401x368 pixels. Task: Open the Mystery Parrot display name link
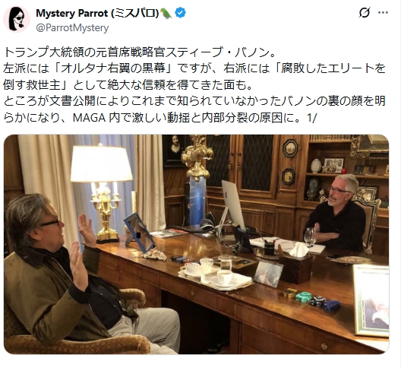97,14
